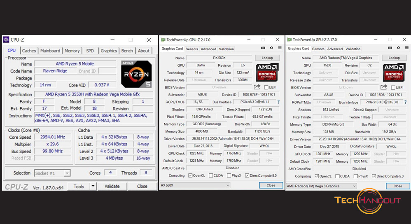Viewport: 411px width, 224px height.
Task: Click the GPU-Z title bar icon of Vega 8 window
Action: tap(290, 40)
